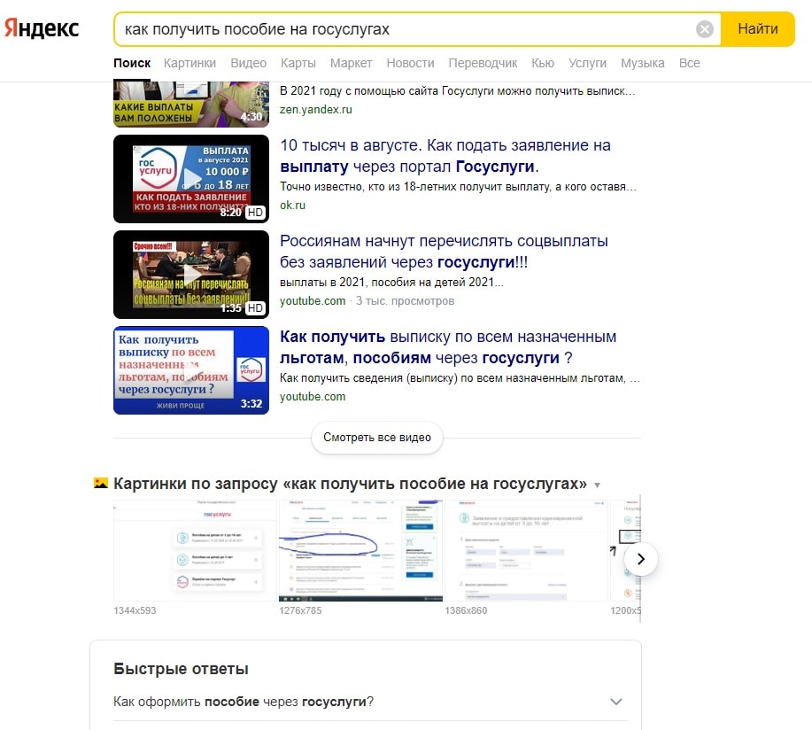The image size is (812, 730).
Task: Play the 'Какие выплаты вам положены' video thumbnail
Action: click(x=191, y=105)
